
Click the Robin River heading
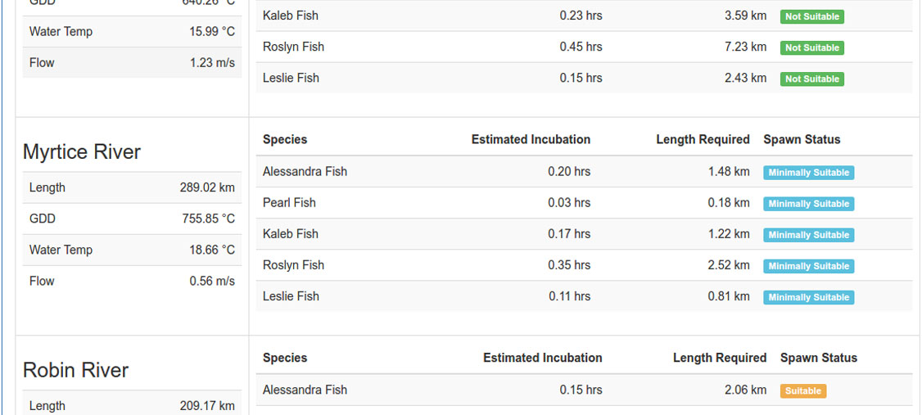[x=75, y=370]
